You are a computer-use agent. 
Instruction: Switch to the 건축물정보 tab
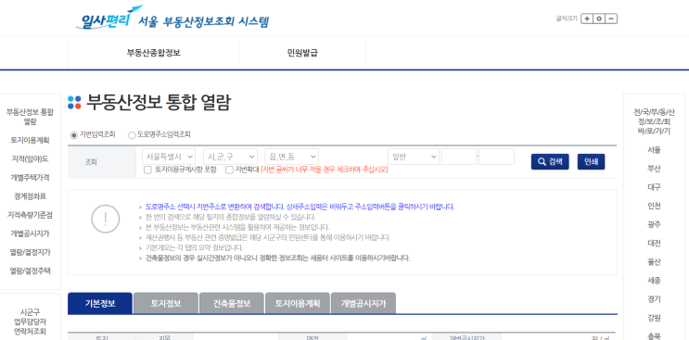[232, 303]
